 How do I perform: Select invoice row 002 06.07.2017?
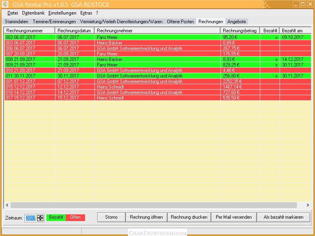pos(158,37)
